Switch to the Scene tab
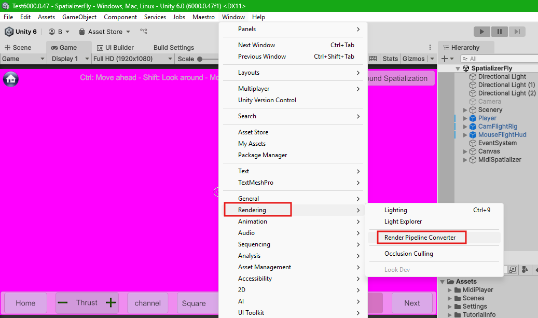This screenshot has width=538, height=318. (18, 47)
